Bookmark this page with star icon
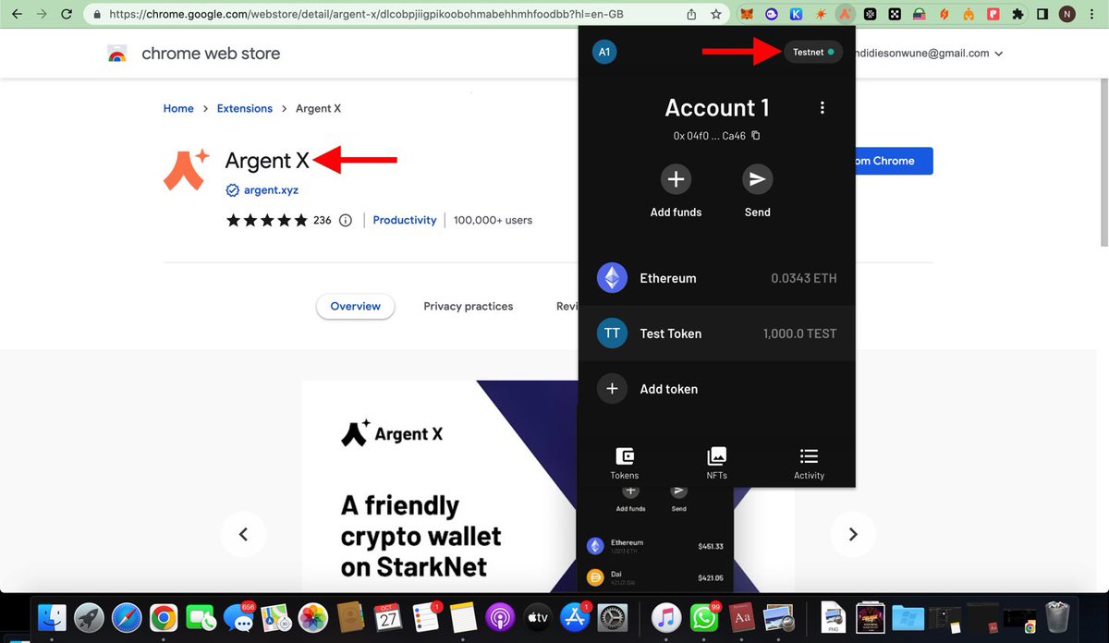The height and width of the screenshot is (643, 1109). (x=716, y=15)
